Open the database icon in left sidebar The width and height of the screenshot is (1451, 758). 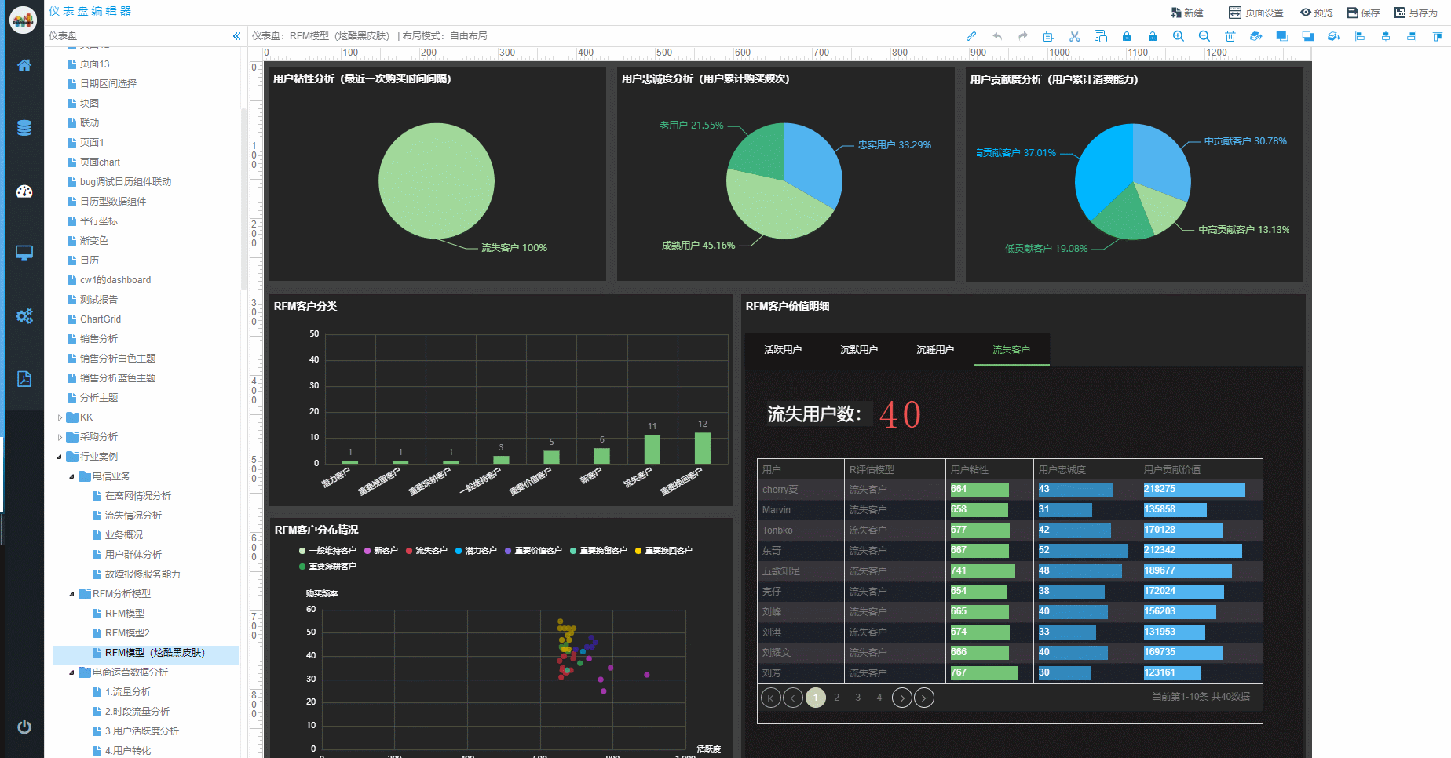click(24, 128)
